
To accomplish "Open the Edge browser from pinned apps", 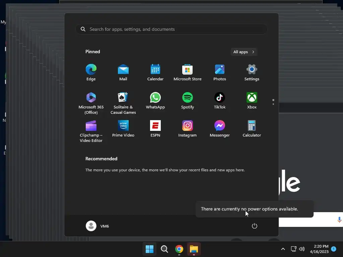I will pyautogui.click(x=91, y=72).
